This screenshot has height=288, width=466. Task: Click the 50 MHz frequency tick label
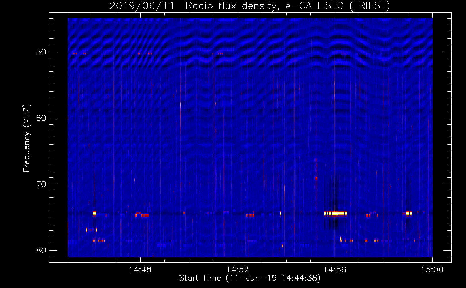(41, 52)
